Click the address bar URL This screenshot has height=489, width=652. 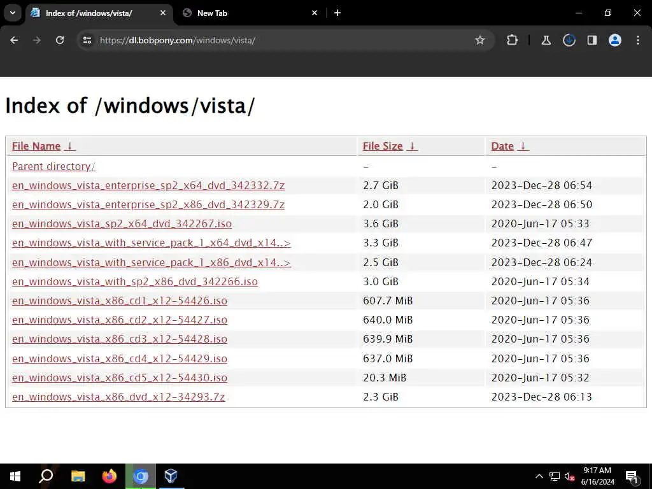(x=178, y=40)
